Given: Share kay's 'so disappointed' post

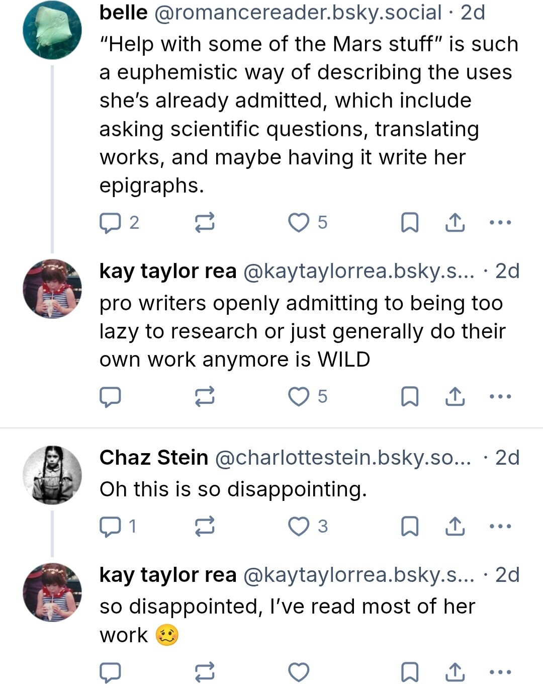Looking at the screenshot, I should coord(455,672).
